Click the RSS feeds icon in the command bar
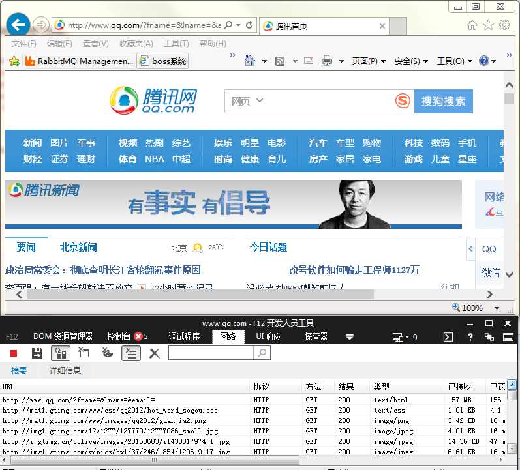The height and width of the screenshot is (470, 520). click(x=279, y=61)
